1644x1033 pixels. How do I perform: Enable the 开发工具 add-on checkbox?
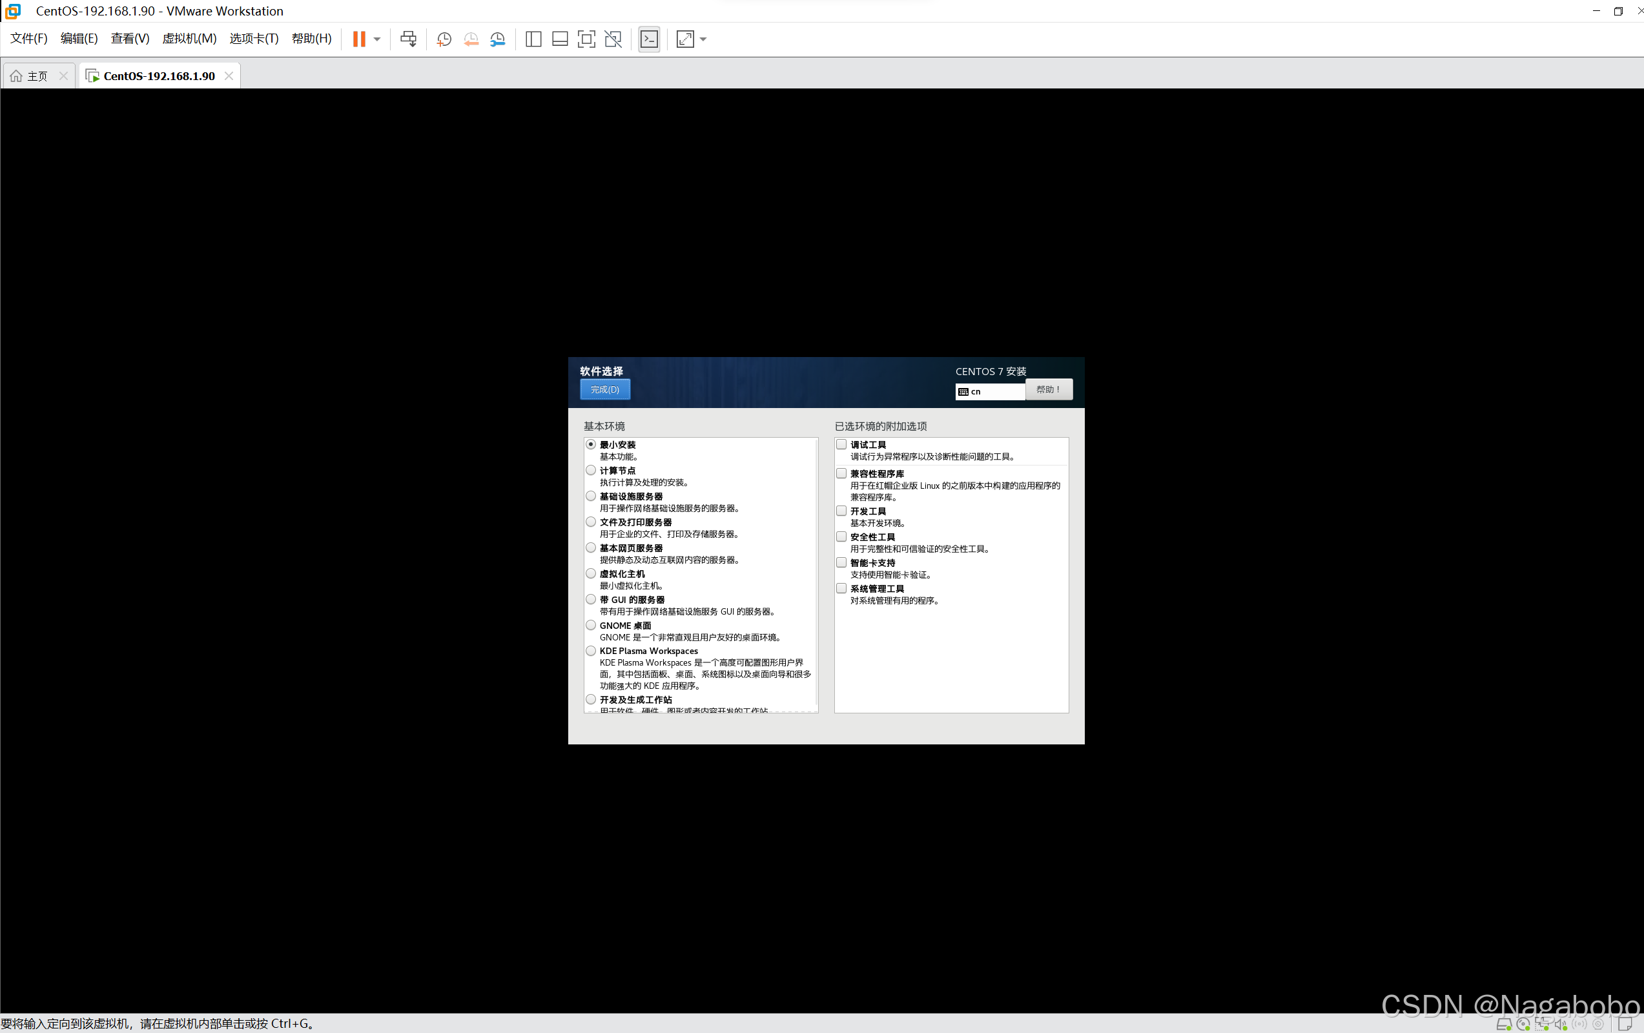click(x=841, y=511)
